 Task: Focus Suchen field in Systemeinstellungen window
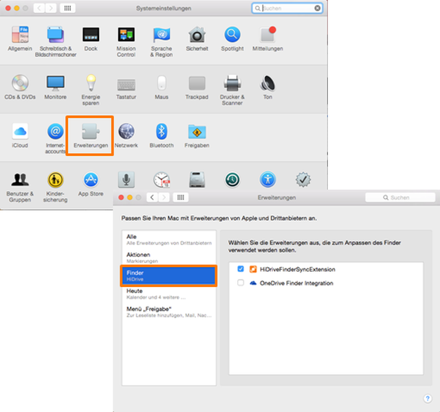(287, 8)
